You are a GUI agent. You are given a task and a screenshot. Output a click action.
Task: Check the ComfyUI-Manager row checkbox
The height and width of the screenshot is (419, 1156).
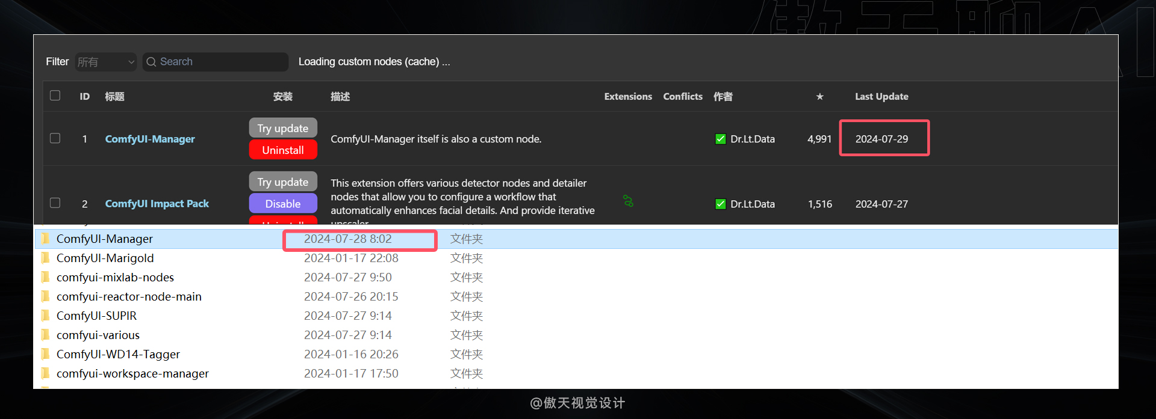pyautogui.click(x=55, y=138)
